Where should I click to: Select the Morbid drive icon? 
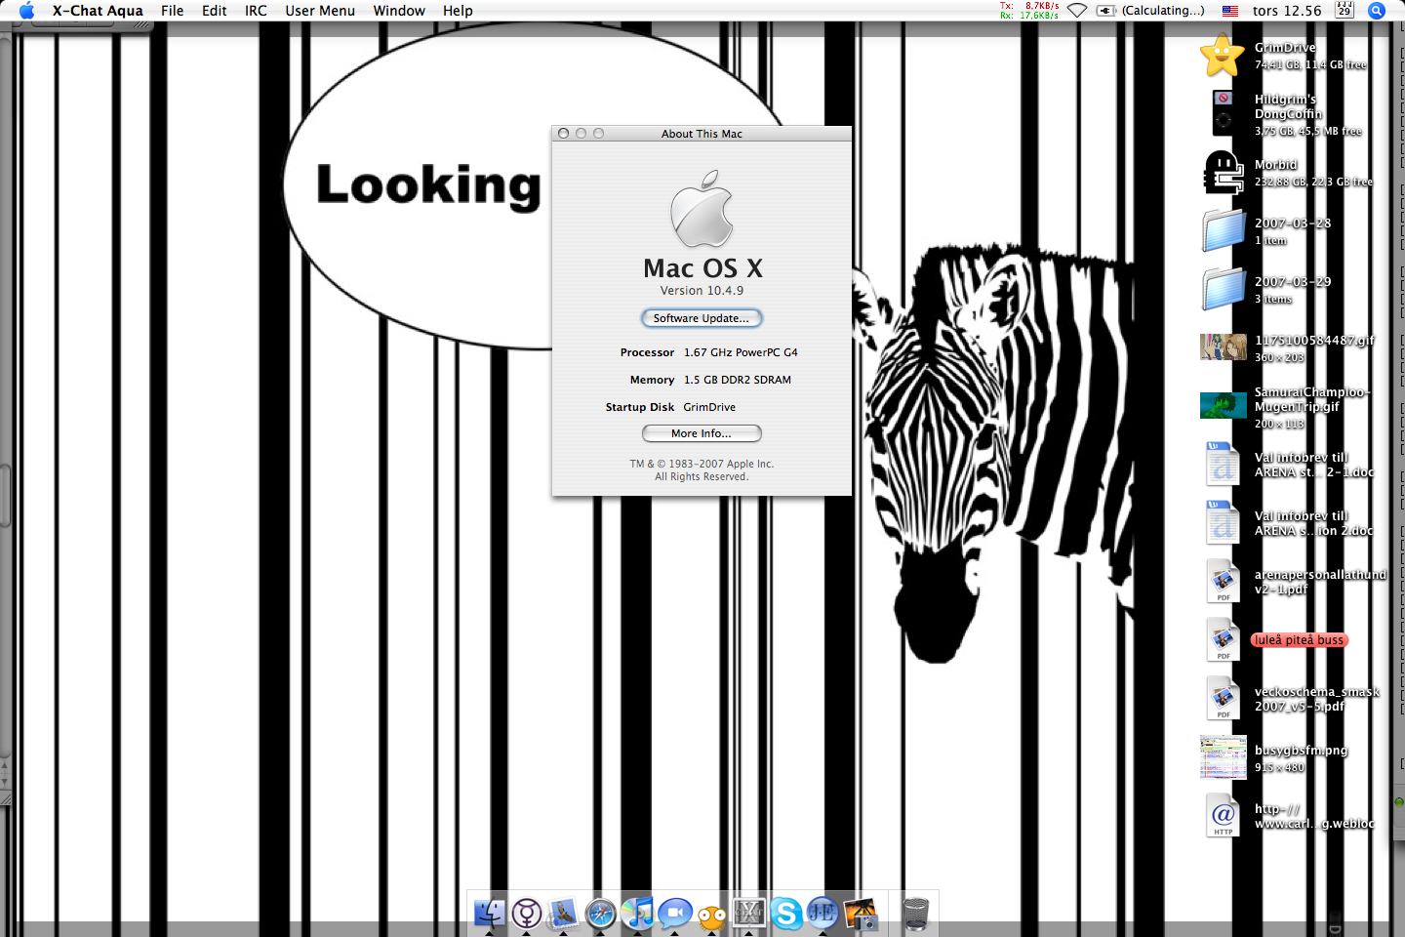[1223, 173]
